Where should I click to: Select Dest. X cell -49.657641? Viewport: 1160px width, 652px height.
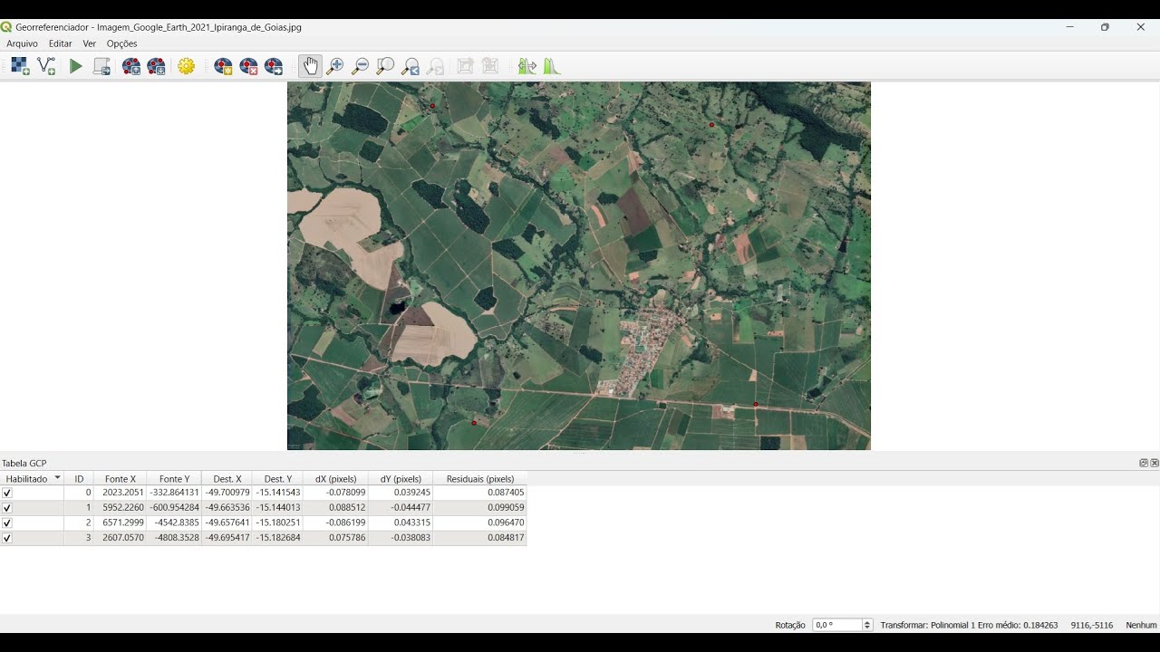point(227,523)
